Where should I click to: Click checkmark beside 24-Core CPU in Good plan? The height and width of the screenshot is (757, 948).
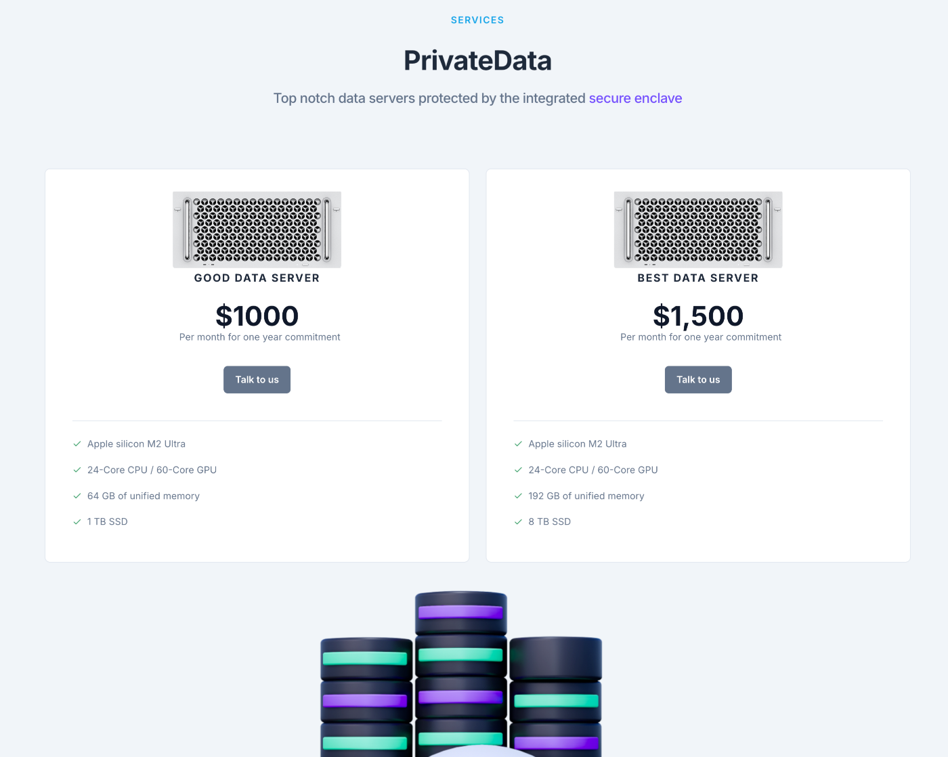click(77, 469)
